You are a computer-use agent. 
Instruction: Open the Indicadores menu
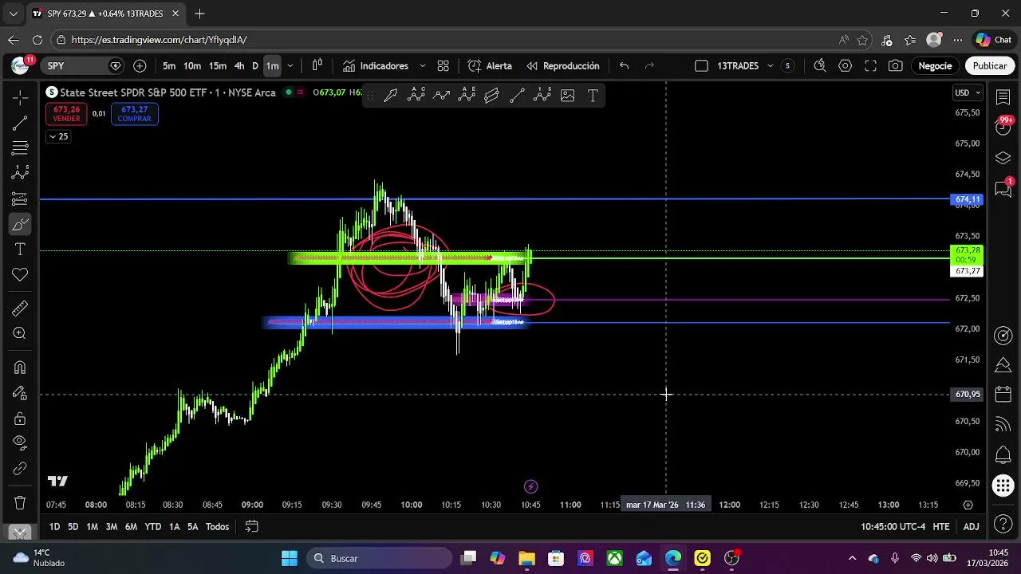tap(375, 66)
